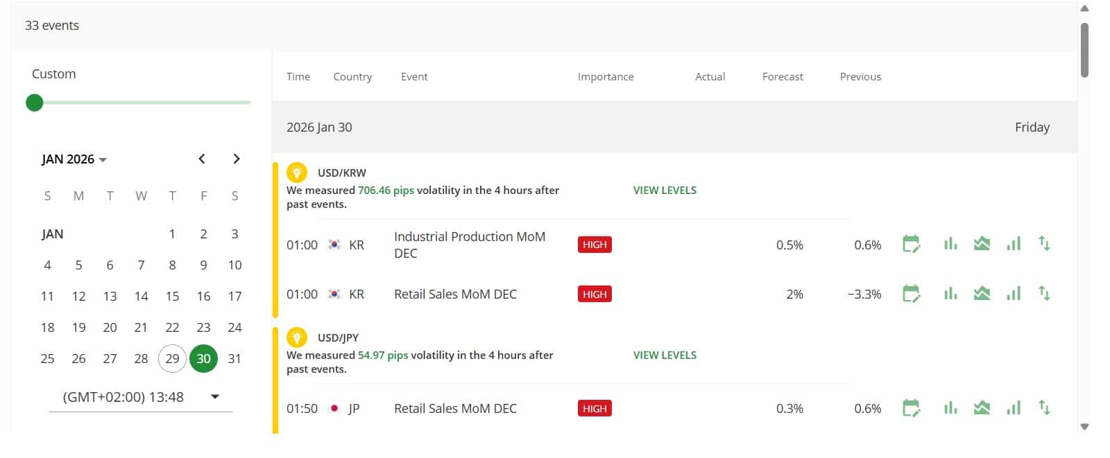Click area chart icon for KR Retail Sales row
Screen dimensions: 1110x458
pyautogui.click(x=982, y=294)
